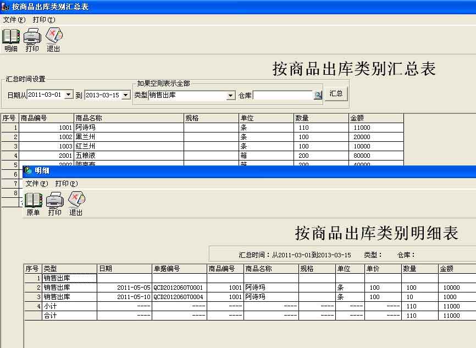Click the 退出 exit icon in 明细 window

(x=76, y=201)
